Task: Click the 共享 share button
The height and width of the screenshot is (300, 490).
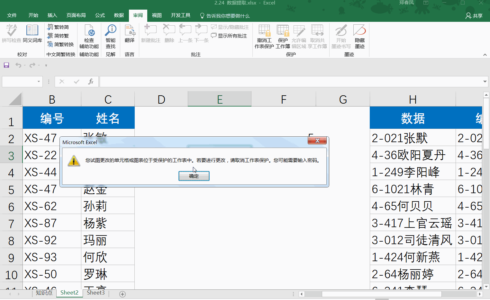Action: (474, 16)
